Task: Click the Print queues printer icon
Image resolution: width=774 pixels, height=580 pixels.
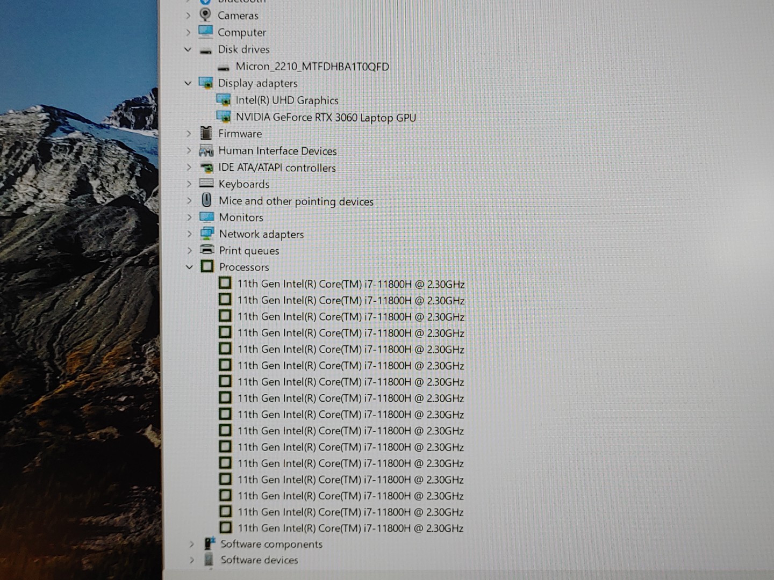Action: pyautogui.click(x=207, y=250)
